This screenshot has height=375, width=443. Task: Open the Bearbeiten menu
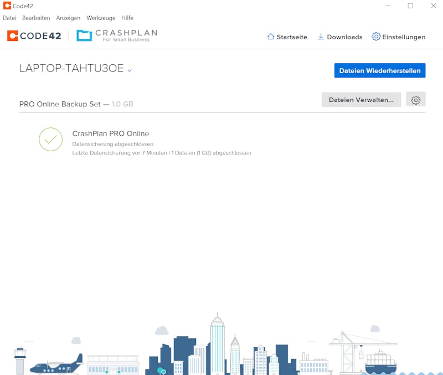(36, 18)
